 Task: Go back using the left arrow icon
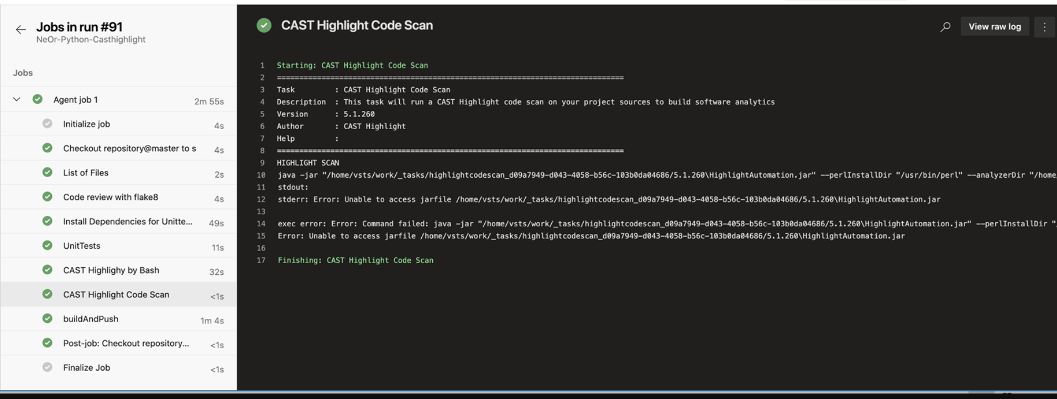(21, 29)
